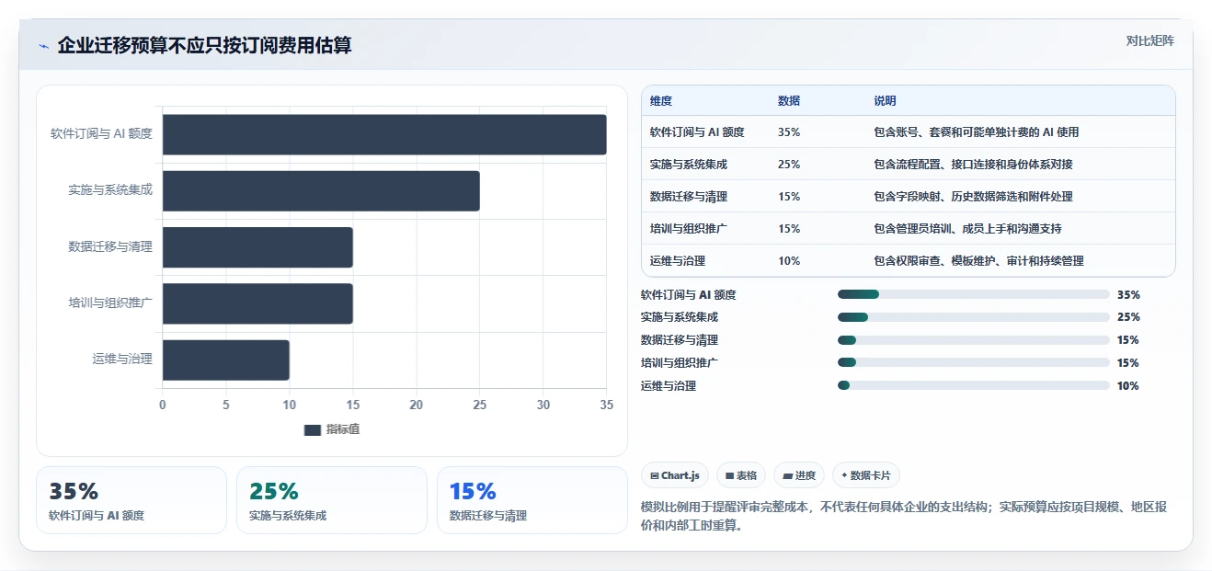Viewport: 1212px width, 571px height.
Task: Click the 35% value right of the progress bars
Action: 1128,295
